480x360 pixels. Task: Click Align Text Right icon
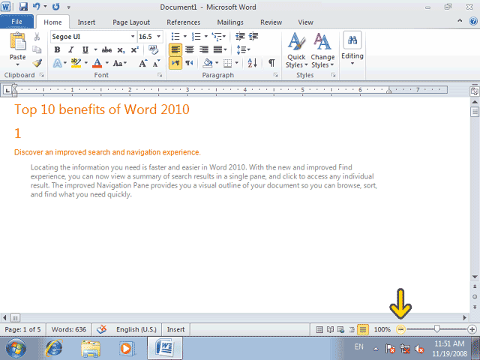click(203, 49)
